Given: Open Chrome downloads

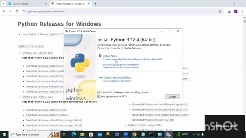Looking at the screenshot, I should [229, 11].
